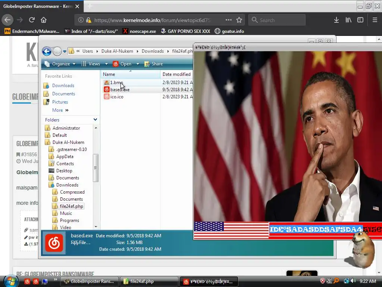
Task: Switch to file24af.php taskbar button
Action: point(149,281)
